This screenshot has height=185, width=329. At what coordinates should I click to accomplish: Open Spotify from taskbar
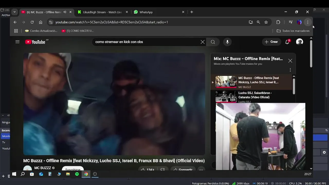(x=77, y=174)
